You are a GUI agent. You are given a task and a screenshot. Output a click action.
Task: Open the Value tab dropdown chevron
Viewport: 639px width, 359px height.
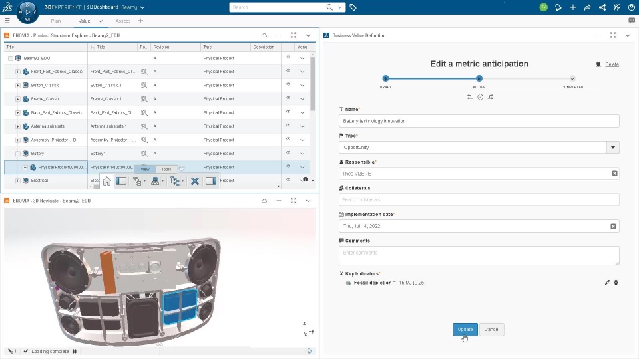point(101,21)
